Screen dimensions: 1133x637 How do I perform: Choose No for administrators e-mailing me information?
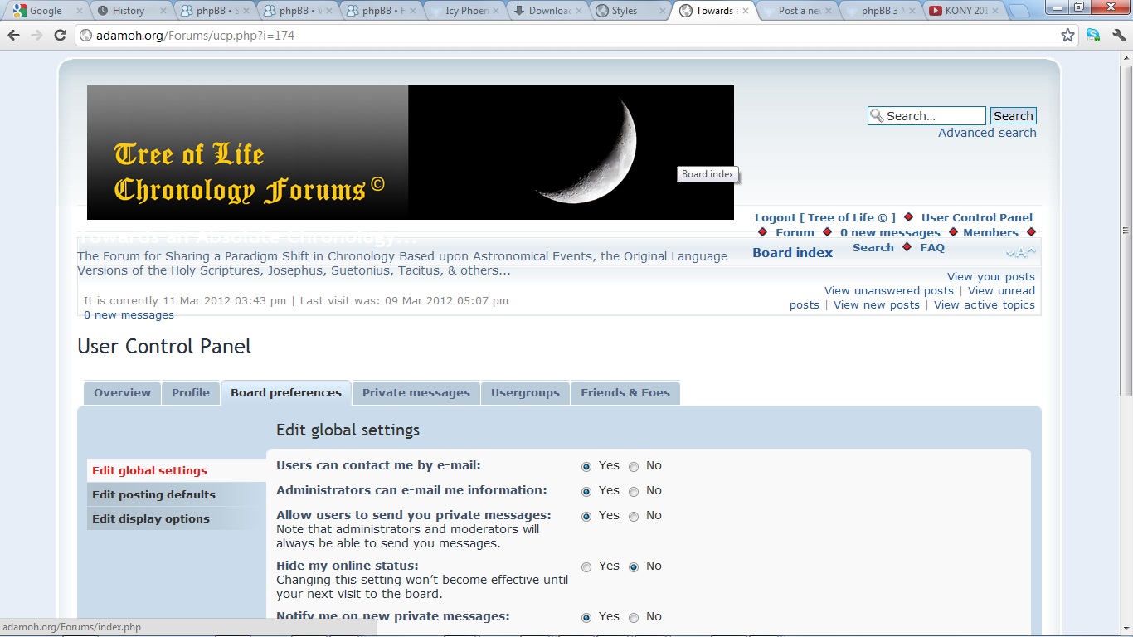(634, 492)
